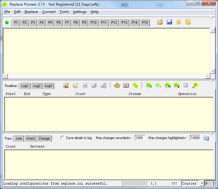Screen dimensions: 218x189
Task: Click editor horizontal scrollbar left arrow
Action: (x=5, y=76)
